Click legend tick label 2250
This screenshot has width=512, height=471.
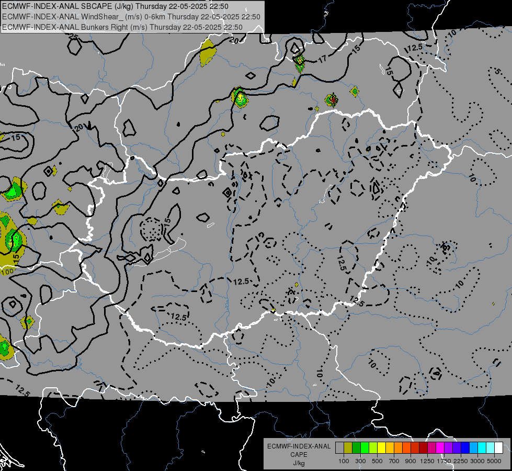[x=461, y=461]
